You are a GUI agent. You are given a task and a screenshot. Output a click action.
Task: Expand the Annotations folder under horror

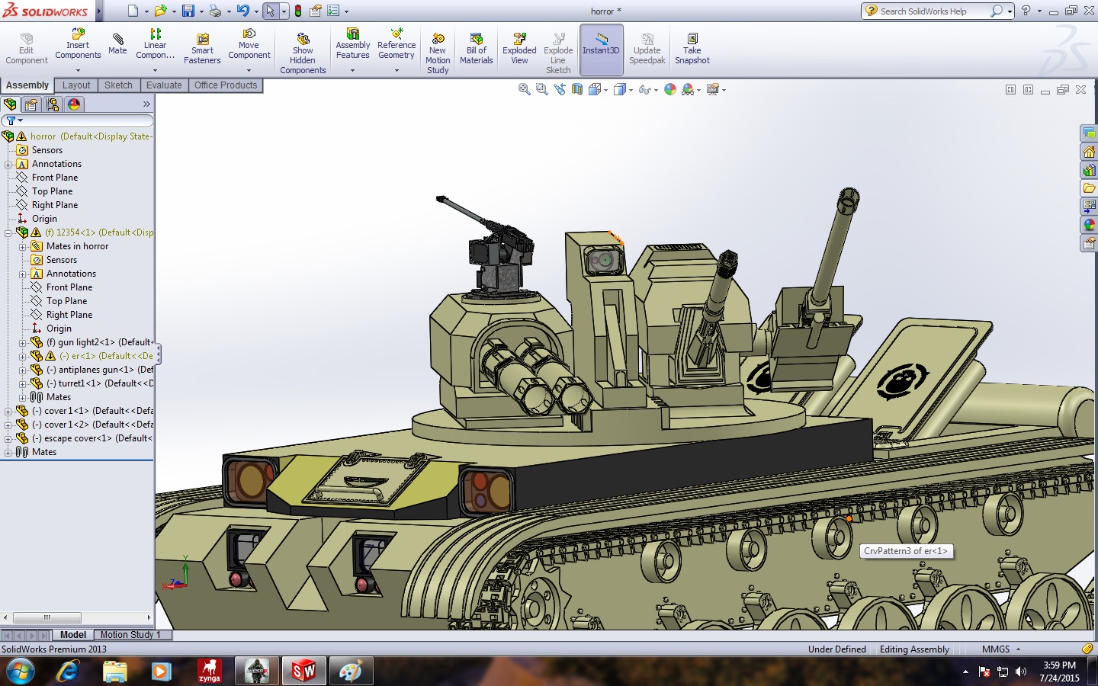point(8,164)
